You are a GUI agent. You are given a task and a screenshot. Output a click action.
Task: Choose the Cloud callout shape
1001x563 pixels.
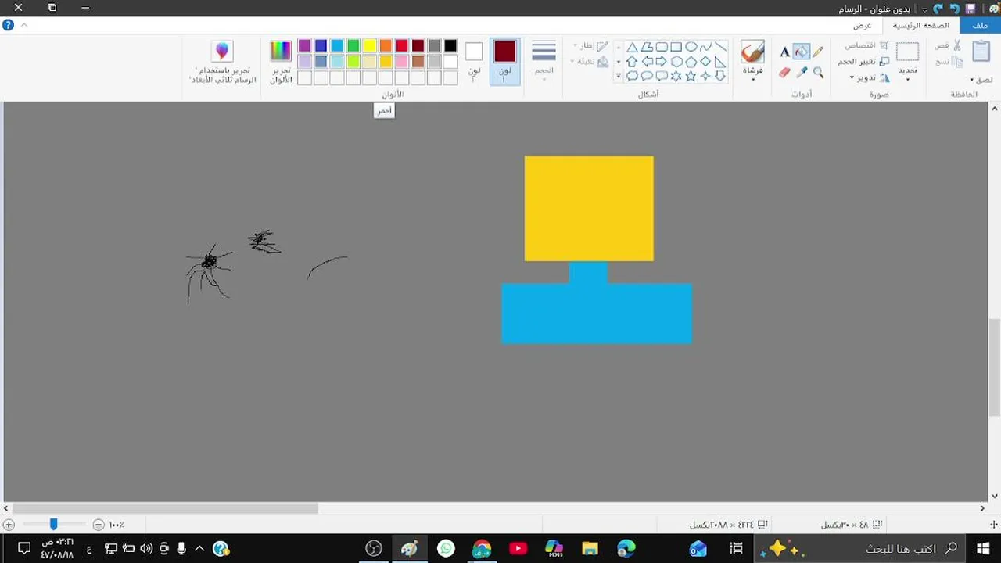click(632, 76)
